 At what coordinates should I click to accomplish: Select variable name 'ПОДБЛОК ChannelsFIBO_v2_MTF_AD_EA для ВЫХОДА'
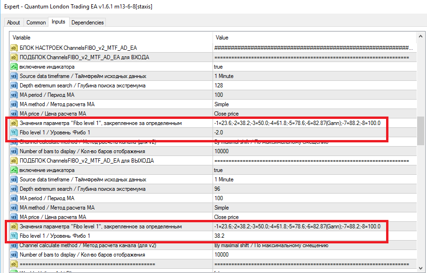87,161
